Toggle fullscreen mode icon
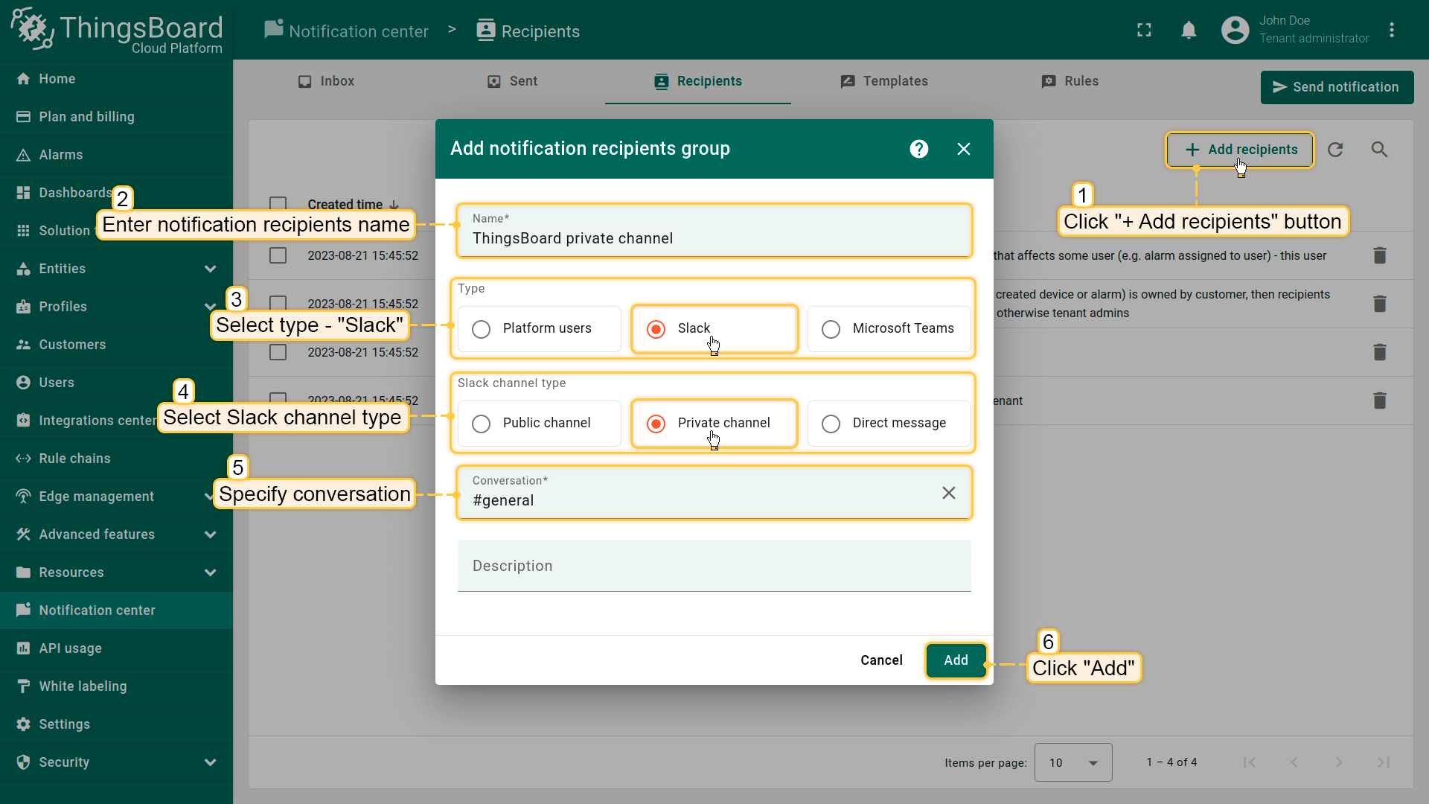 pos(1144,31)
